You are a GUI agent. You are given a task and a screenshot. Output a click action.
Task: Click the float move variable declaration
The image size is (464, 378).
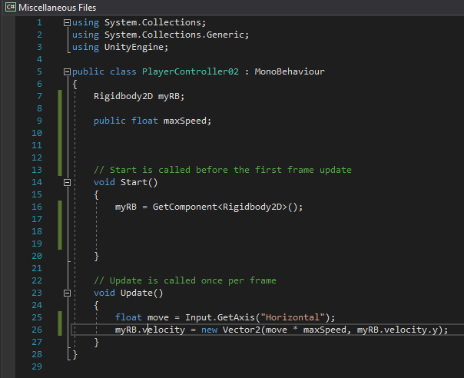(x=142, y=317)
